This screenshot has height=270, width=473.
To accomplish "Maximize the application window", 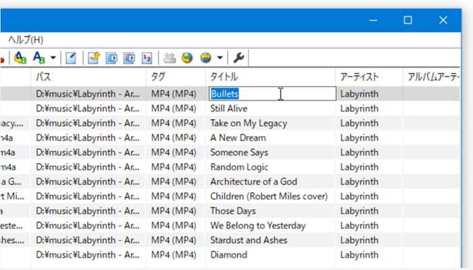I will [408, 20].
